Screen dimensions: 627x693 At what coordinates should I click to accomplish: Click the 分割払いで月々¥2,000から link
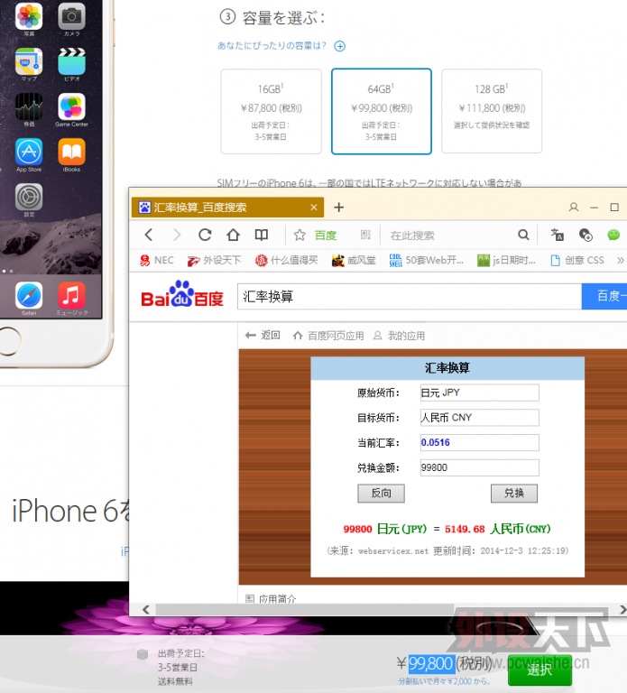[444, 681]
